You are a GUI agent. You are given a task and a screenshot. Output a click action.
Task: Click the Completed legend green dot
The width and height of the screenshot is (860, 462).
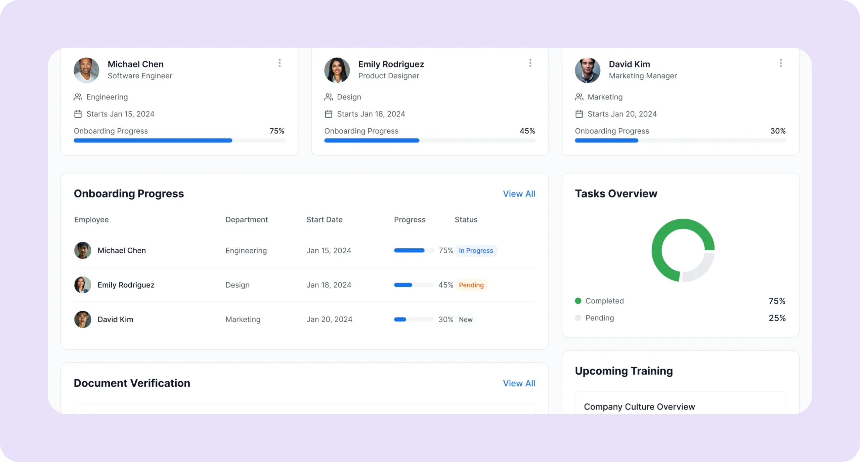578,301
